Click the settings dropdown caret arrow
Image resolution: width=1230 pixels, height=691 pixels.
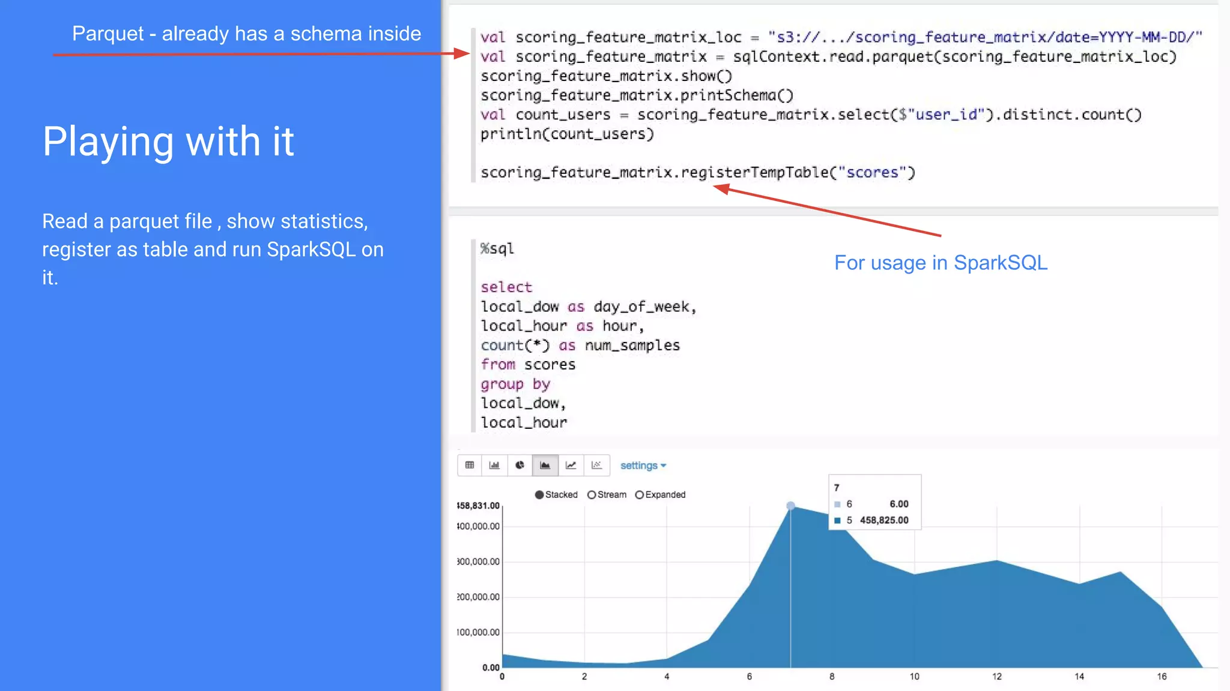click(x=664, y=465)
